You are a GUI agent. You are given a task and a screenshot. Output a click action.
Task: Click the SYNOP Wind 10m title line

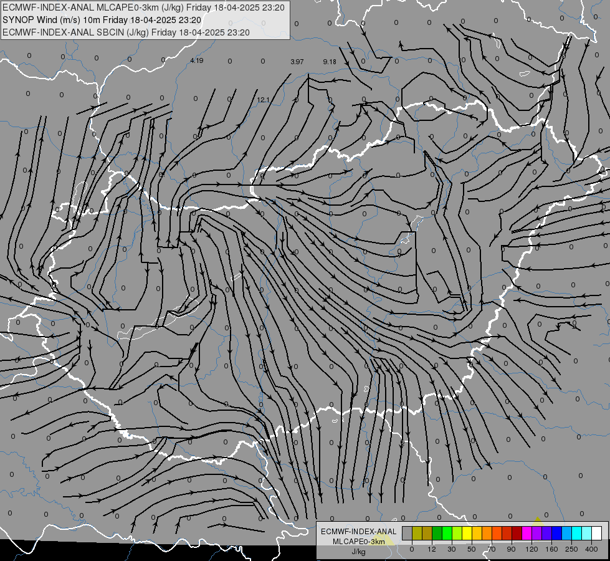pos(102,20)
